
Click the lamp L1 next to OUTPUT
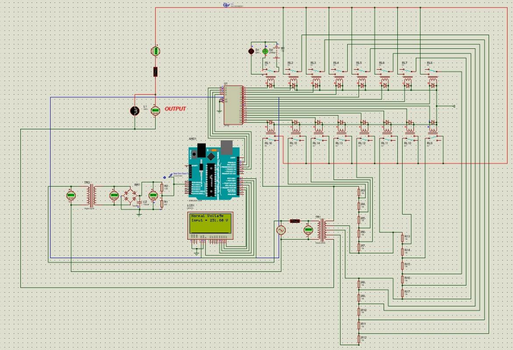click(135, 110)
